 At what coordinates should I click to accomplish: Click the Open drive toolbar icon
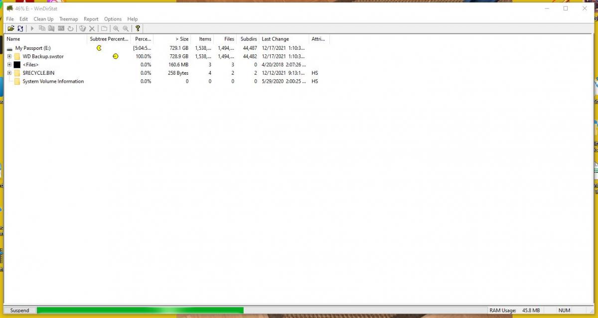pyautogui.click(x=10, y=29)
